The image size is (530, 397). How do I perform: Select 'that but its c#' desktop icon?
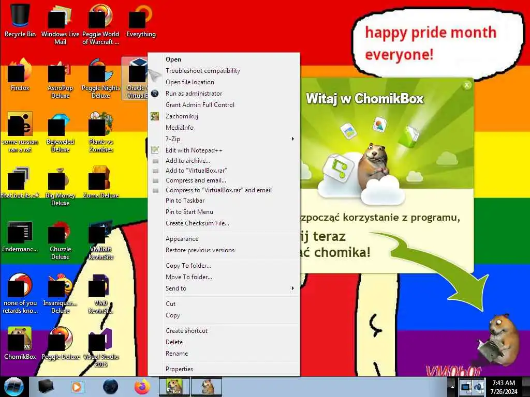click(x=20, y=182)
